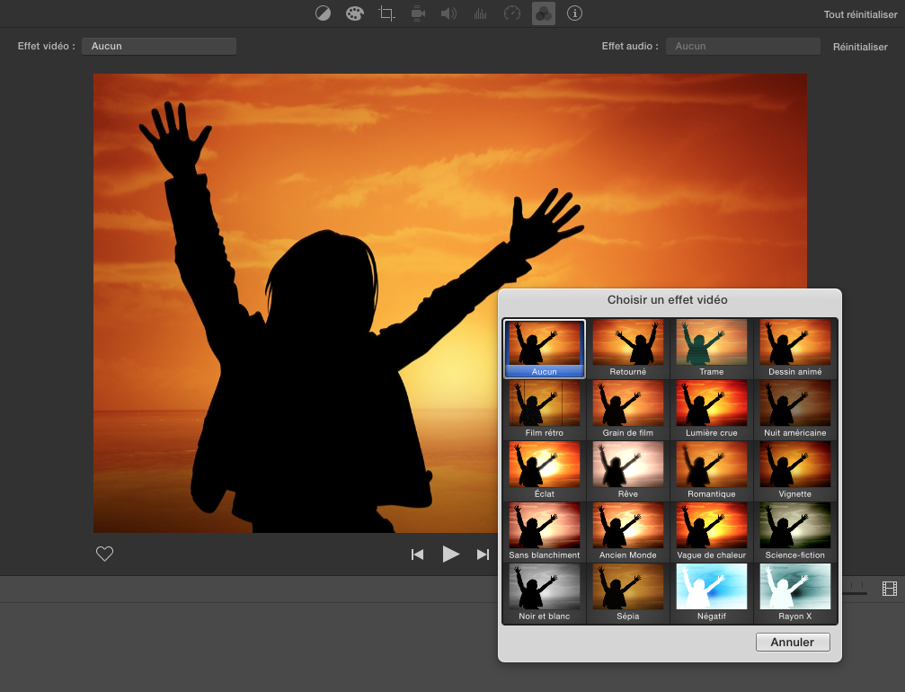
Task: Skip to previous clip
Action: pos(417,554)
